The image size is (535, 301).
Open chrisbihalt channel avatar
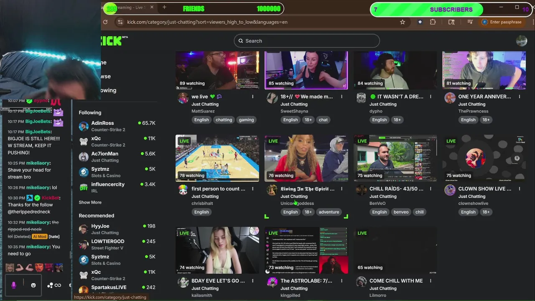[183, 190]
